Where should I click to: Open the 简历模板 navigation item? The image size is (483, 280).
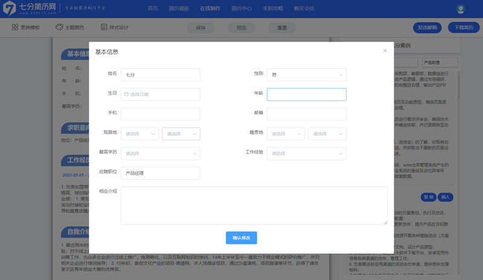[179, 8]
